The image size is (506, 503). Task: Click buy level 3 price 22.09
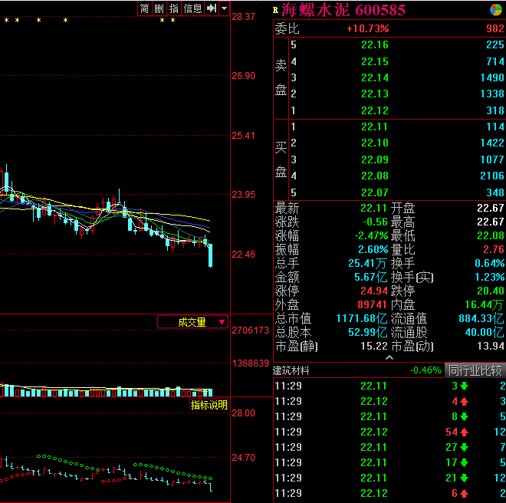[x=375, y=159]
